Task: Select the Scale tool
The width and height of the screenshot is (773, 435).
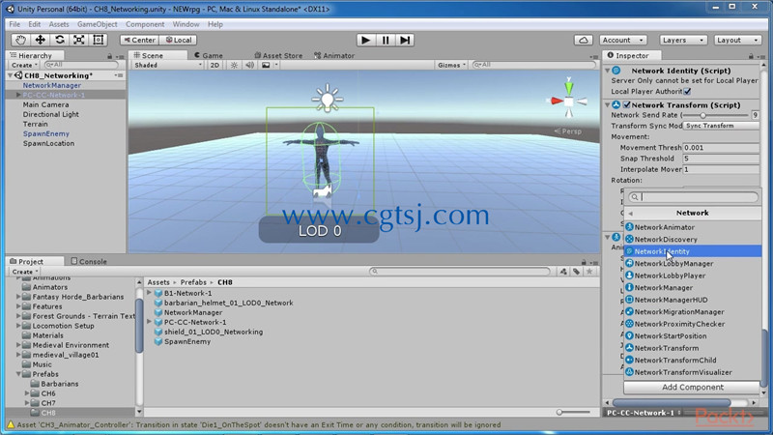Action: coord(79,40)
